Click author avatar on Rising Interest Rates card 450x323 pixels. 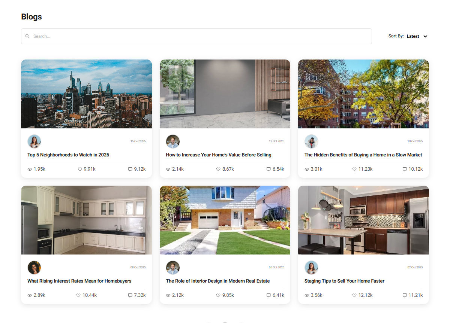(x=34, y=268)
